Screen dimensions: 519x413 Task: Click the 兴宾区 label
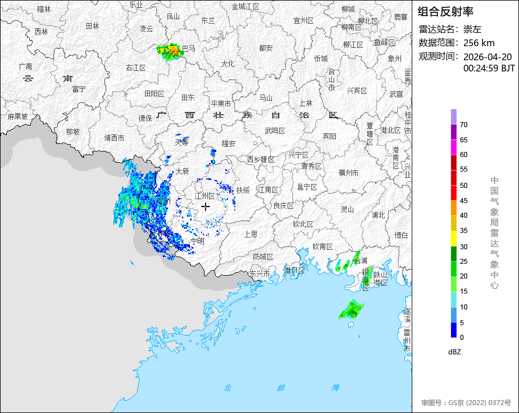(357, 91)
